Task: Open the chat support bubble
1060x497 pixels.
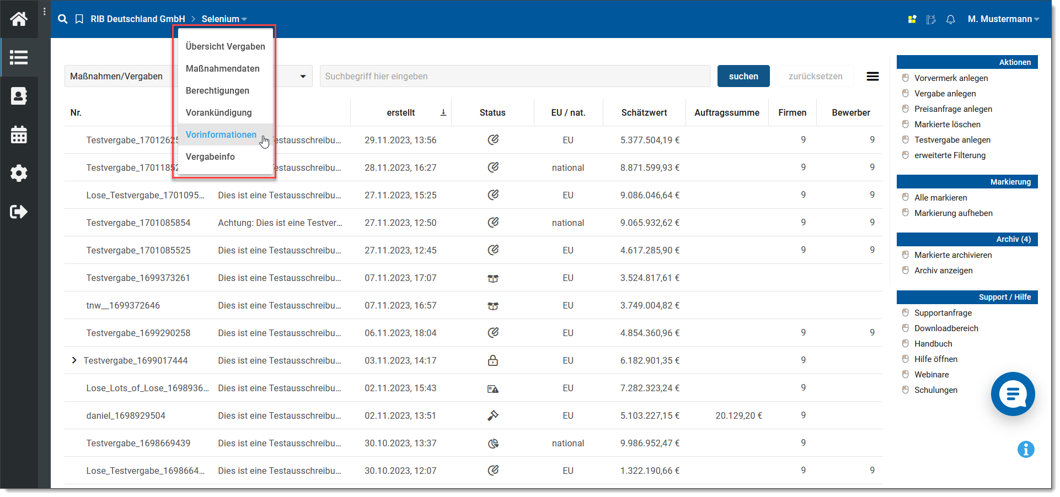Action: click(x=1013, y=394)
